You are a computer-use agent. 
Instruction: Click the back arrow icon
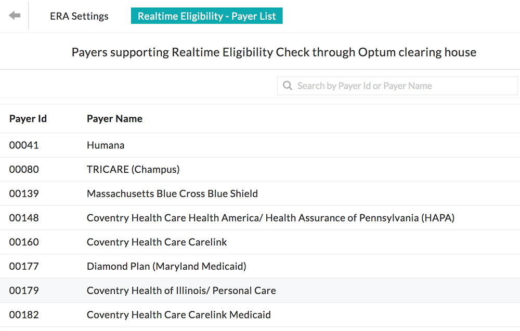pyautogui.click(x=15, y=16)
